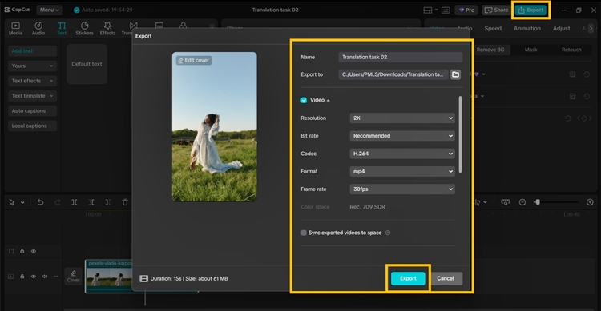Open the Remove BG sub-tab
The height and width of the screenshot is (311, 601).
pyautogui.click(x=490, y=50)
